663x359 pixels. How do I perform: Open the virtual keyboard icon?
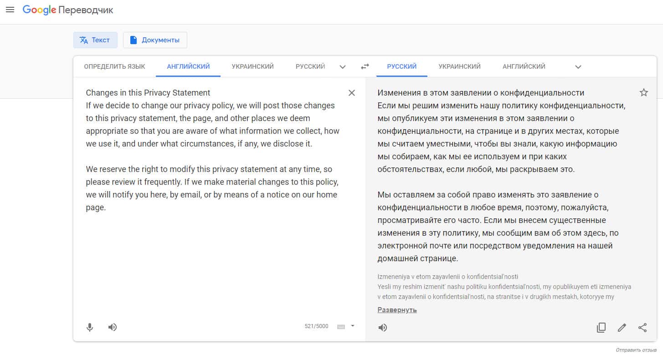tap(341, 326)
